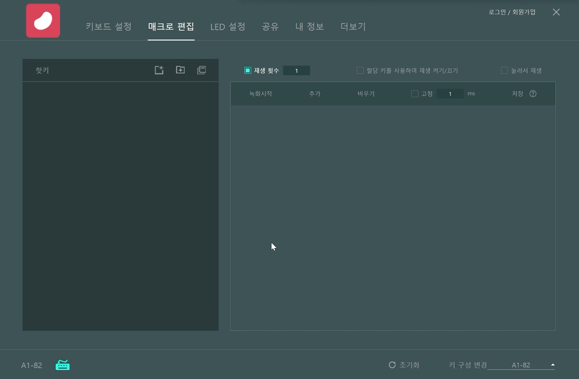
Task: Close the window with the X icon
Action: tap(556, 12)
